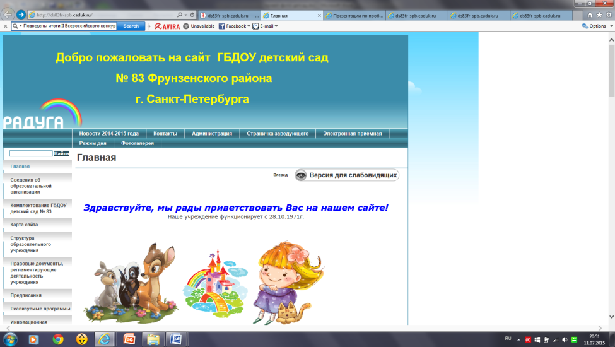Open the yellow round taskbar app icon
The image size is (615, 347).
pos(81,339)
